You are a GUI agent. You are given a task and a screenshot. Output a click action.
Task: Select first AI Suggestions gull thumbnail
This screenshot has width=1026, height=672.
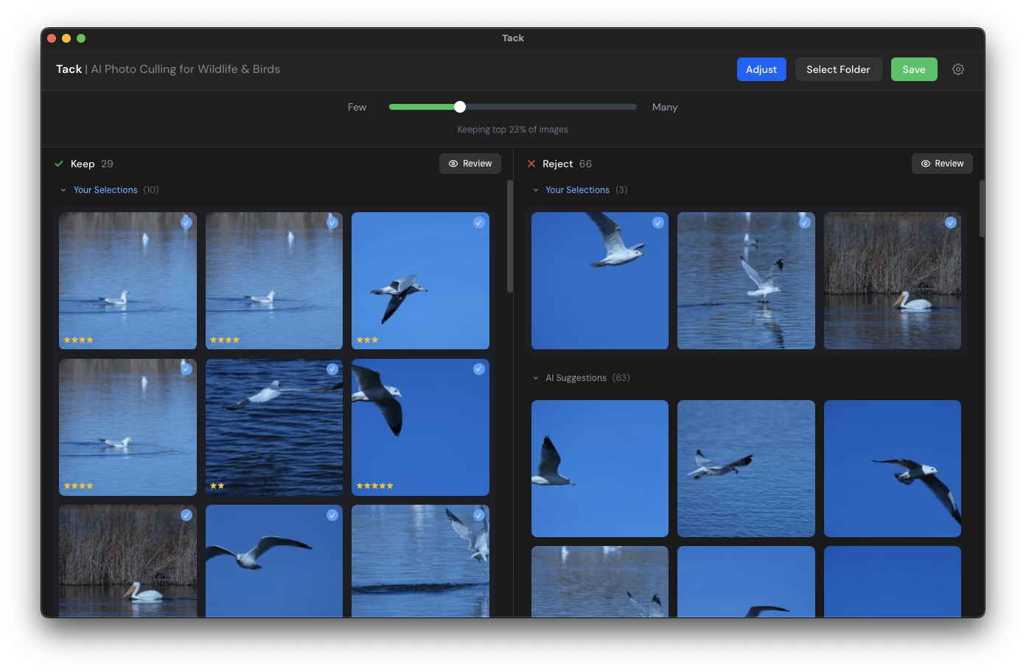(x=600, y=469)
